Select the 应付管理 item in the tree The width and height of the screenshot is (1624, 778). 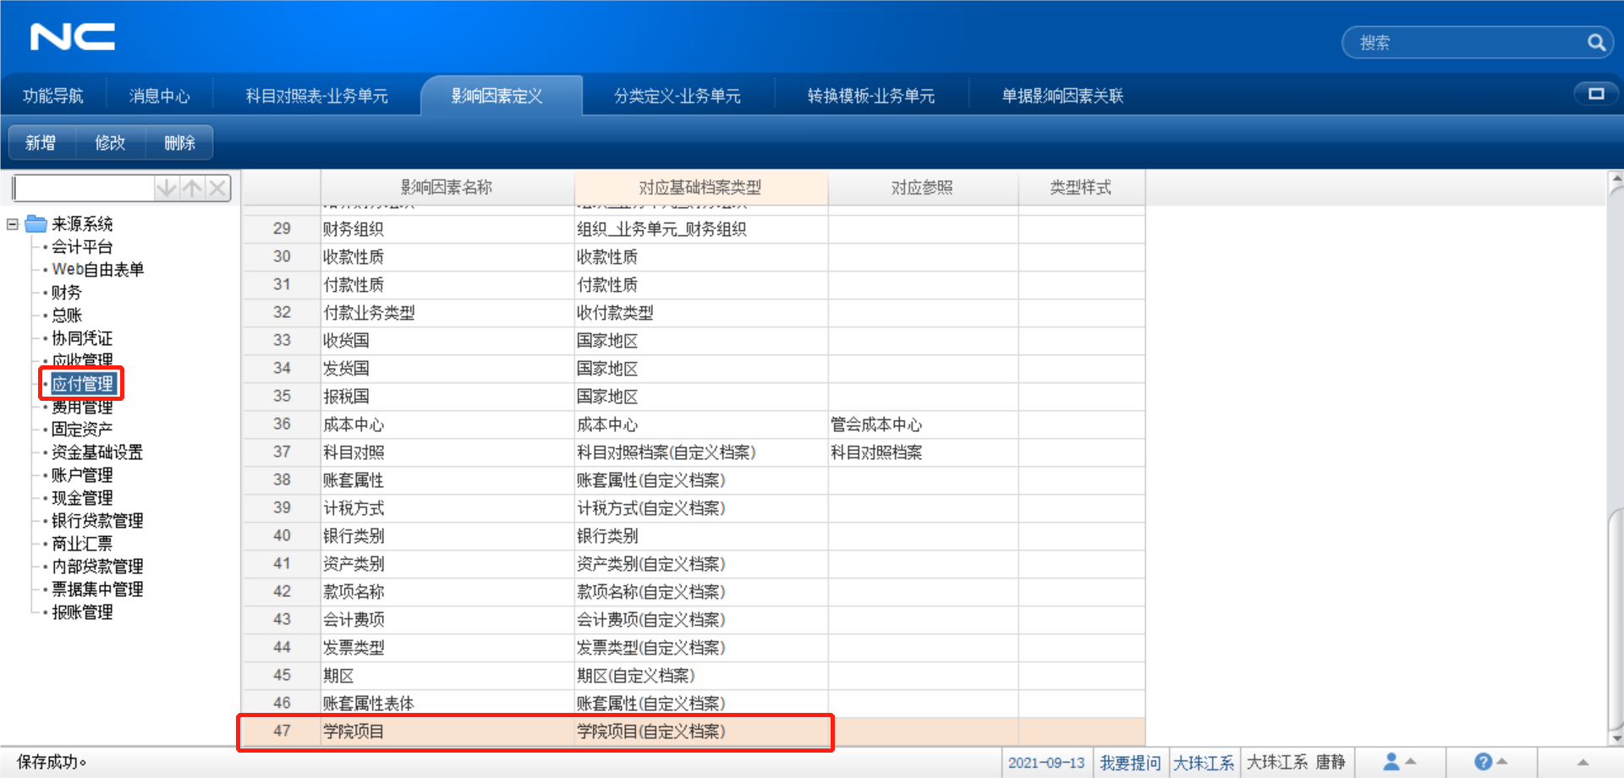point(82,383)
